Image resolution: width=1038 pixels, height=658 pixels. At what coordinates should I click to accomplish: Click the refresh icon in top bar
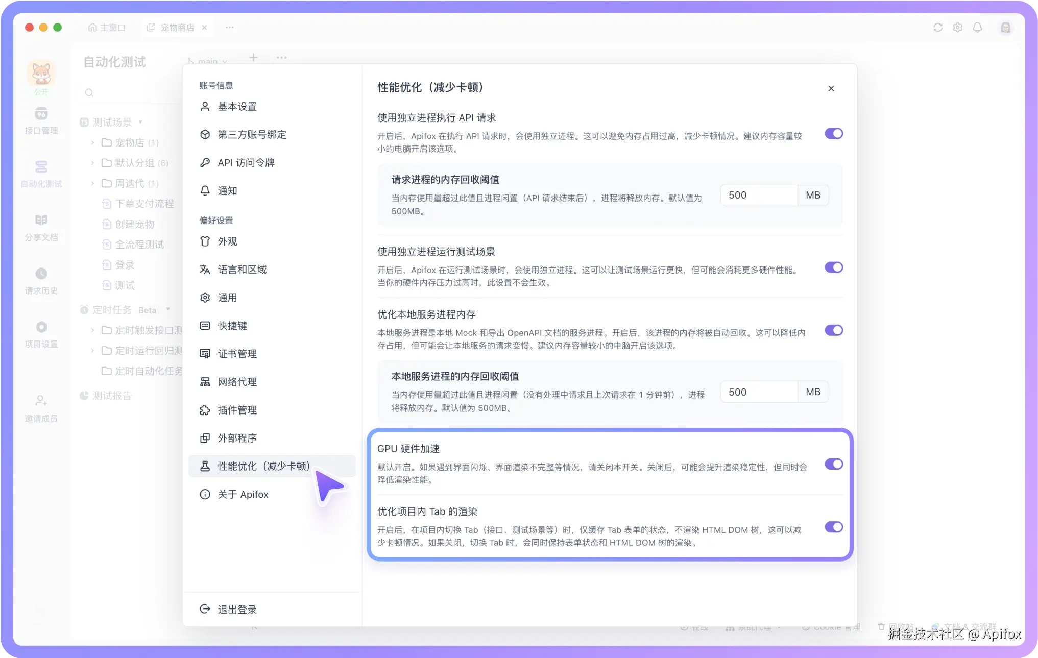(937, 28)
